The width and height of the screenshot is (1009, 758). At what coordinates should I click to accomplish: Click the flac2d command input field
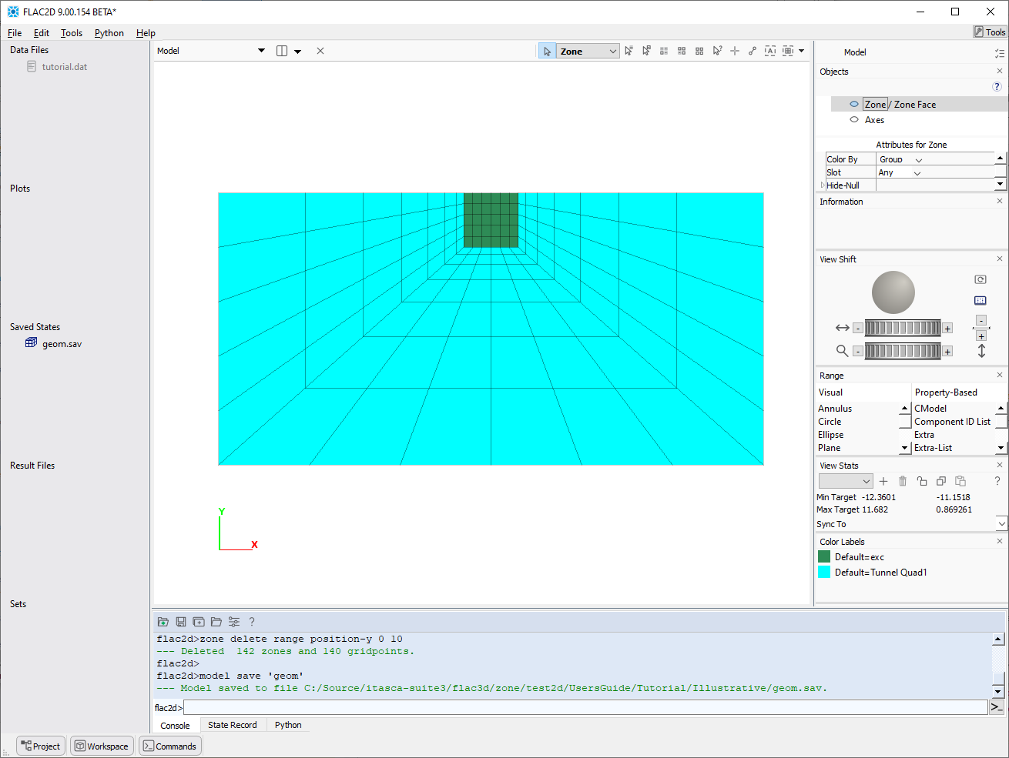coord(585,708)
